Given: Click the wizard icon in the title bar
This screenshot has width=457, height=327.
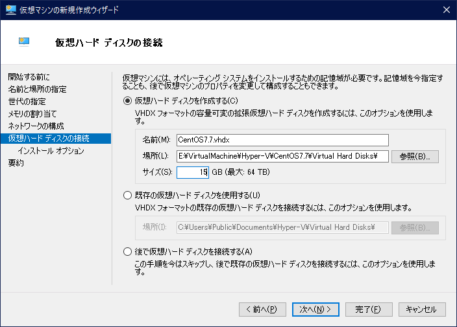Looking at the screenshot, I should 11,10.
